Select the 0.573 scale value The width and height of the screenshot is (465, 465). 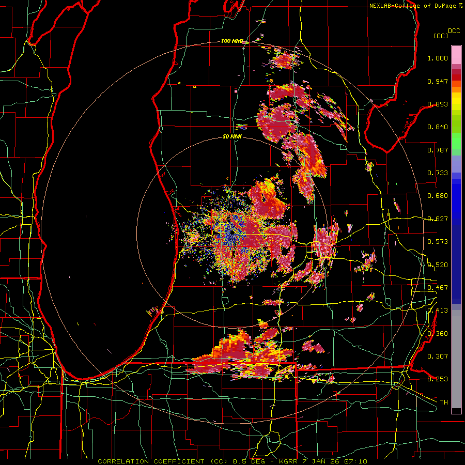pyautogui.click(x=438, y=242)
